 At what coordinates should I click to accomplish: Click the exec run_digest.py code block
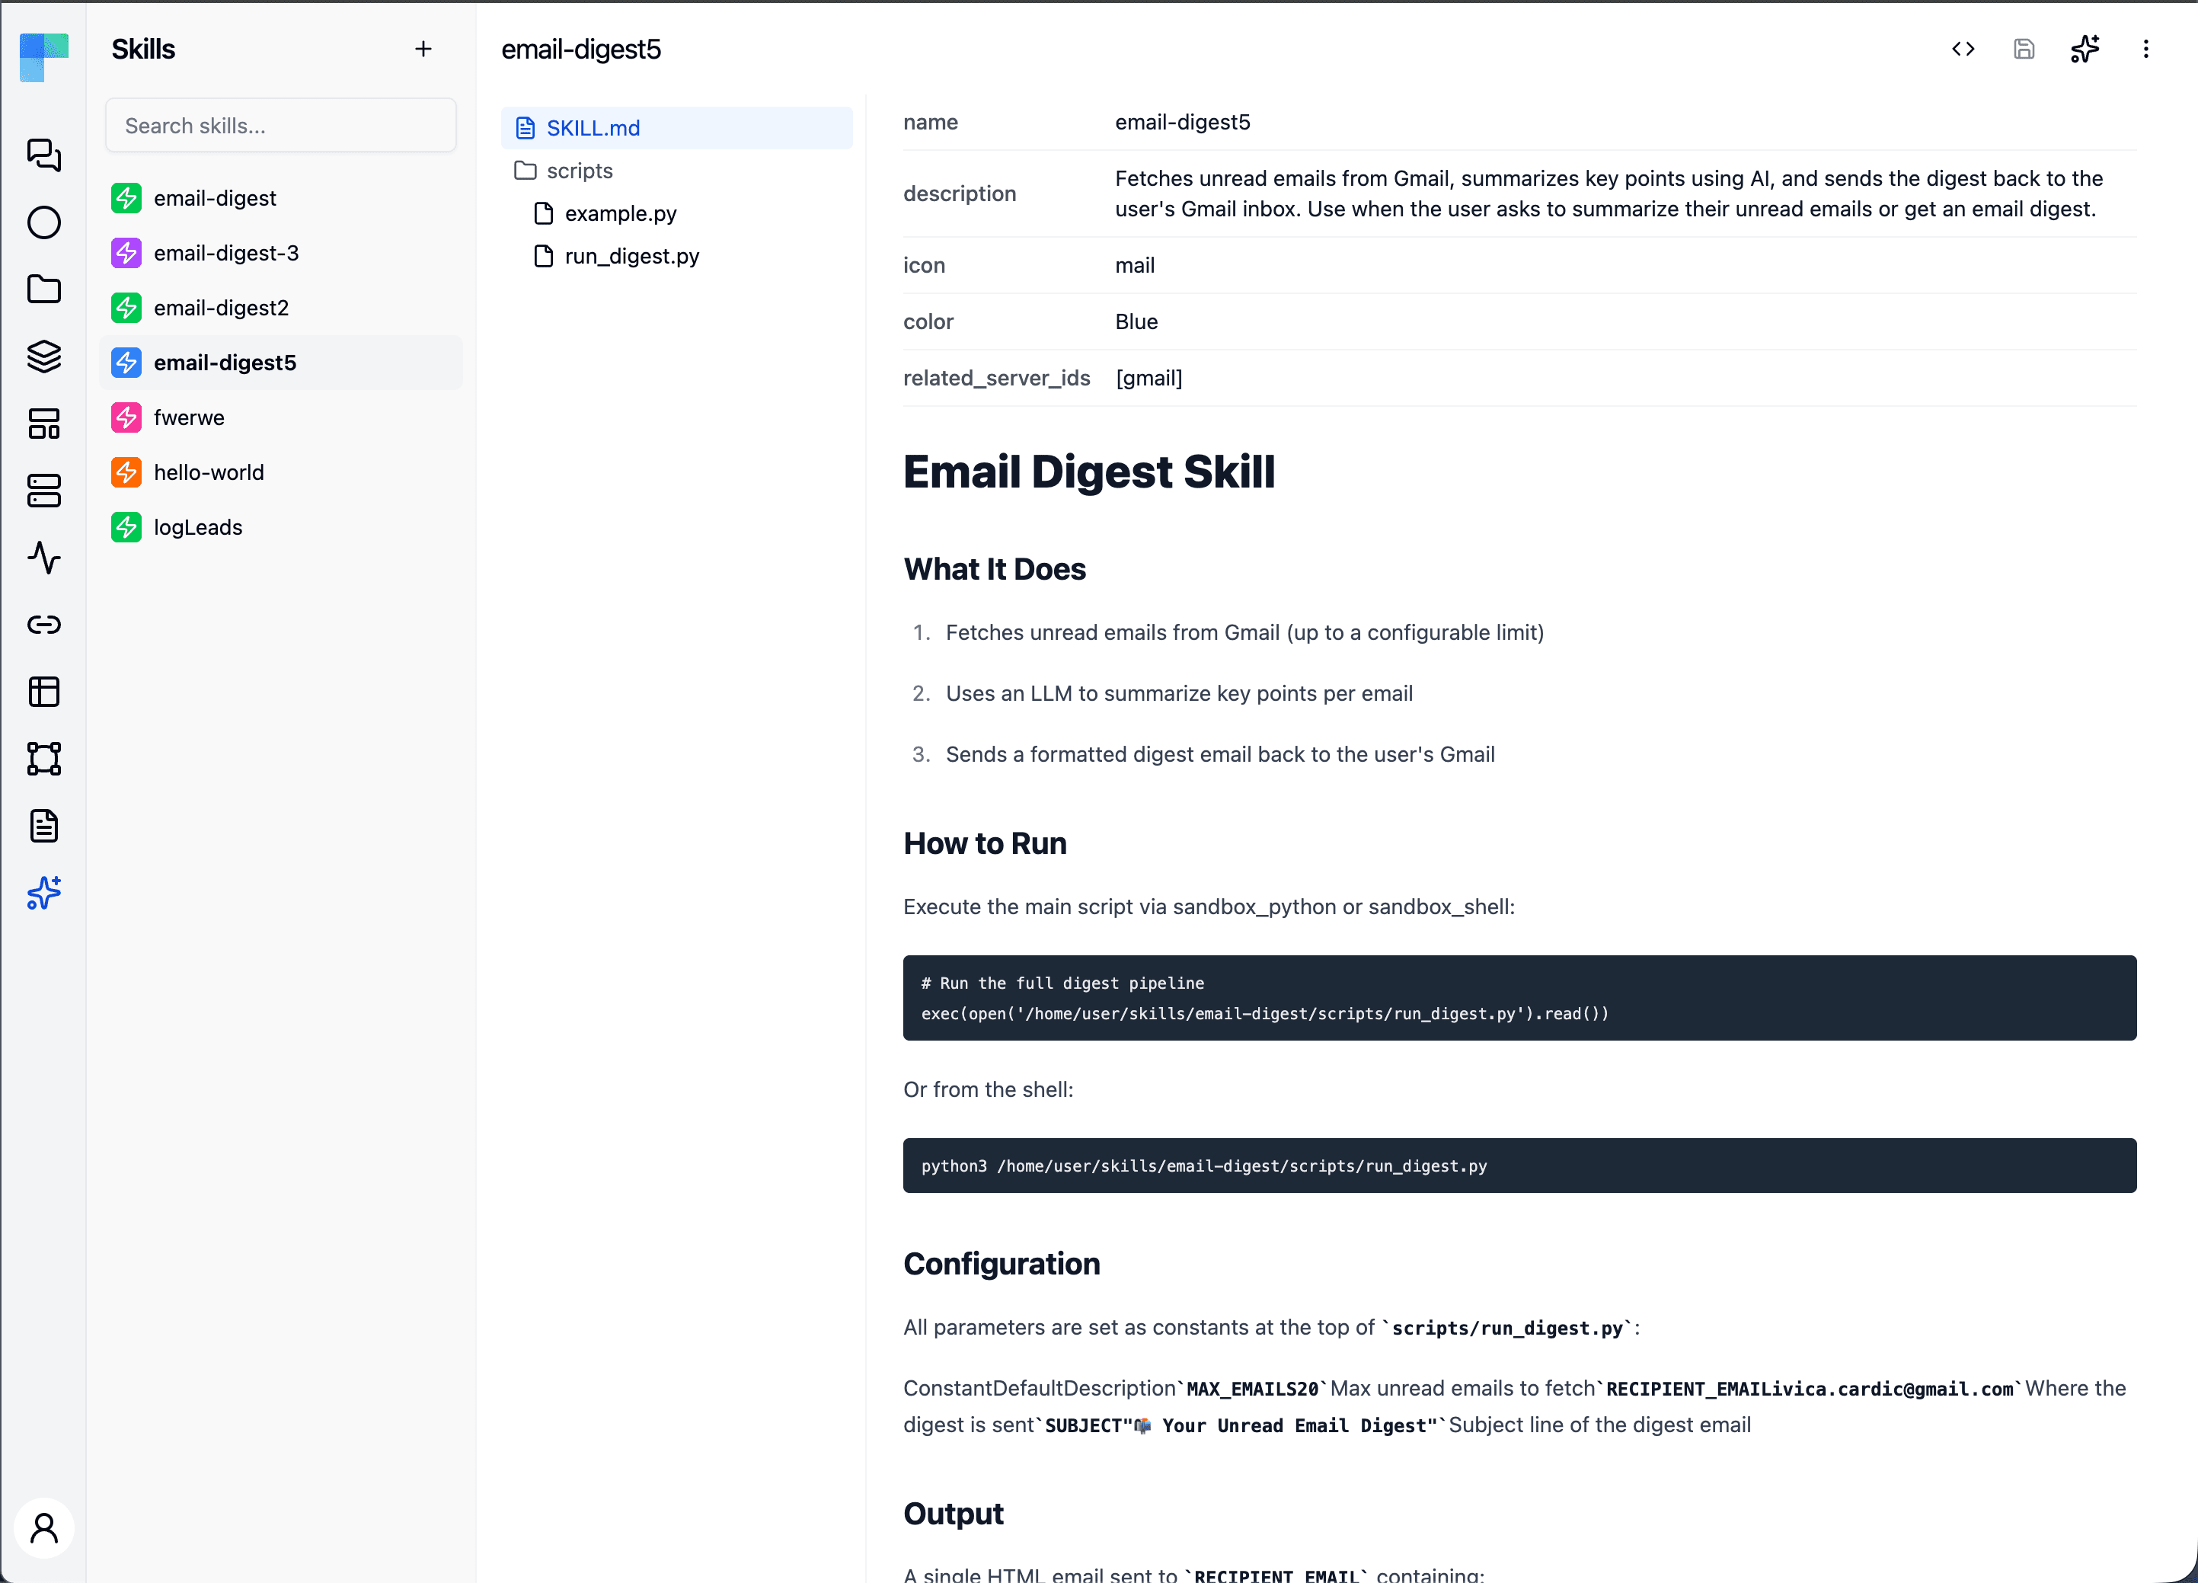(x=1519, y=997)
